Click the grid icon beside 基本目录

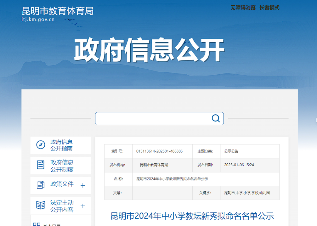click(37, 224)
